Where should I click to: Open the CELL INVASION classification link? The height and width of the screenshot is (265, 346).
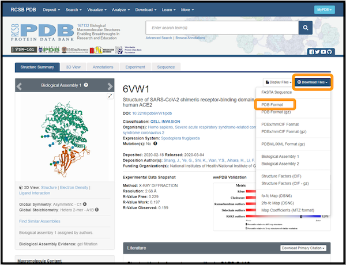coord(165,122)
